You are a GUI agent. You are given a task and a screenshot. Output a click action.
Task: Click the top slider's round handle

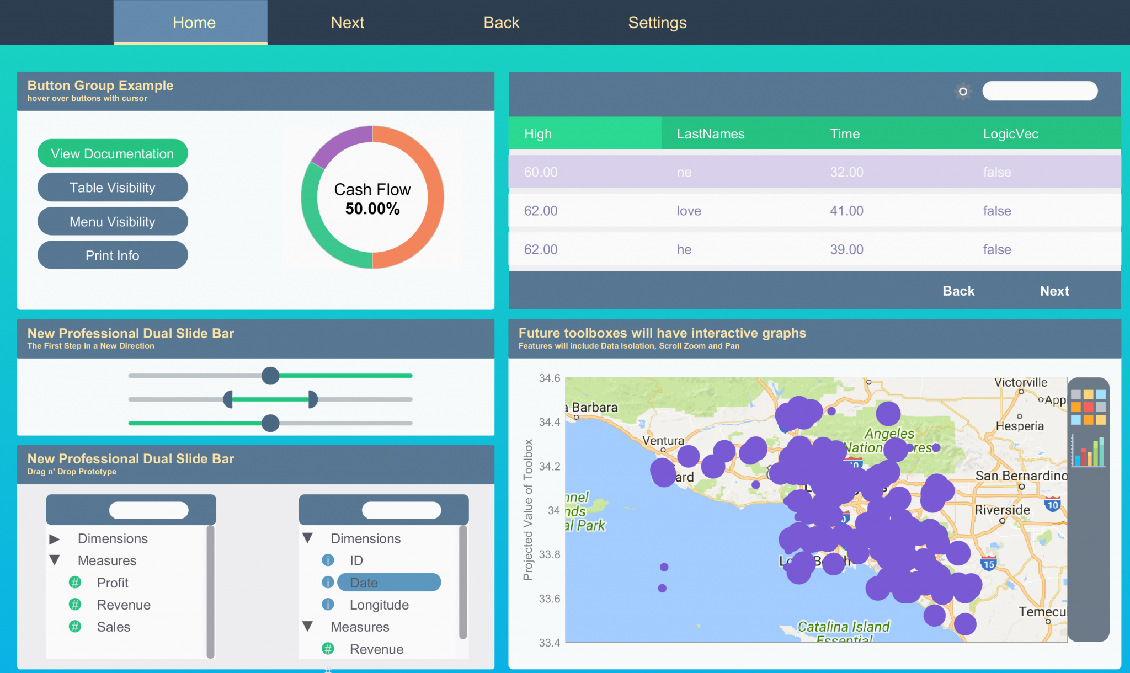[x=270, y=376]
